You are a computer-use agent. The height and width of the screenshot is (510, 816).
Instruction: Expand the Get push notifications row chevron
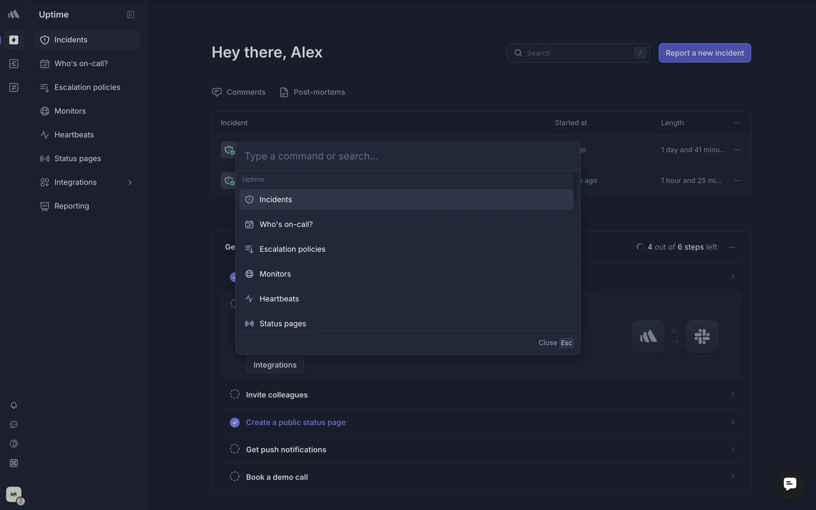click(x=732, y=449)
